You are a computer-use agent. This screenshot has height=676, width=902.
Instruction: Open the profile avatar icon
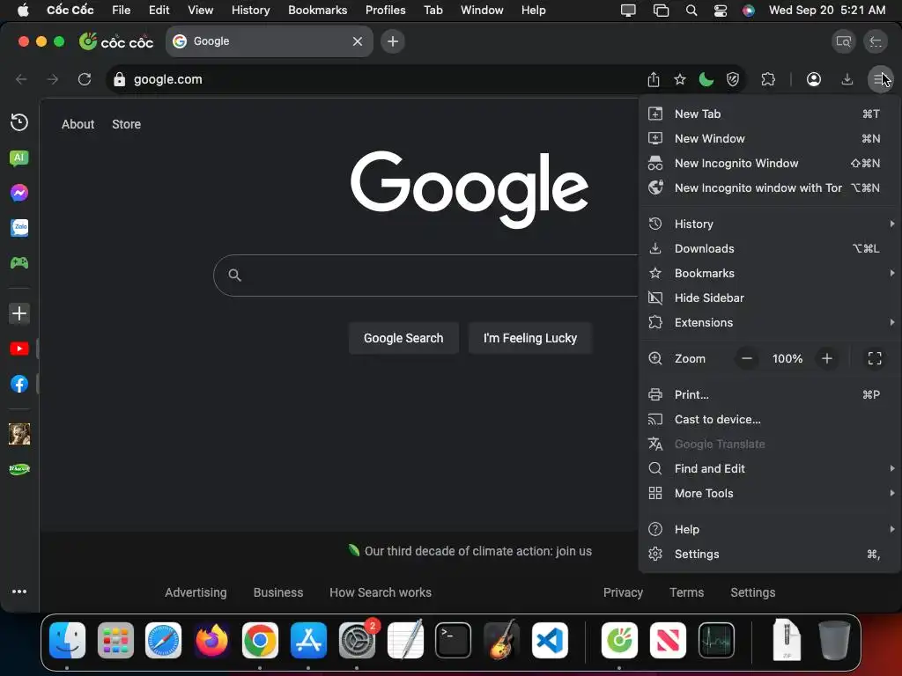pyautogui.click(x=813, y=79)
